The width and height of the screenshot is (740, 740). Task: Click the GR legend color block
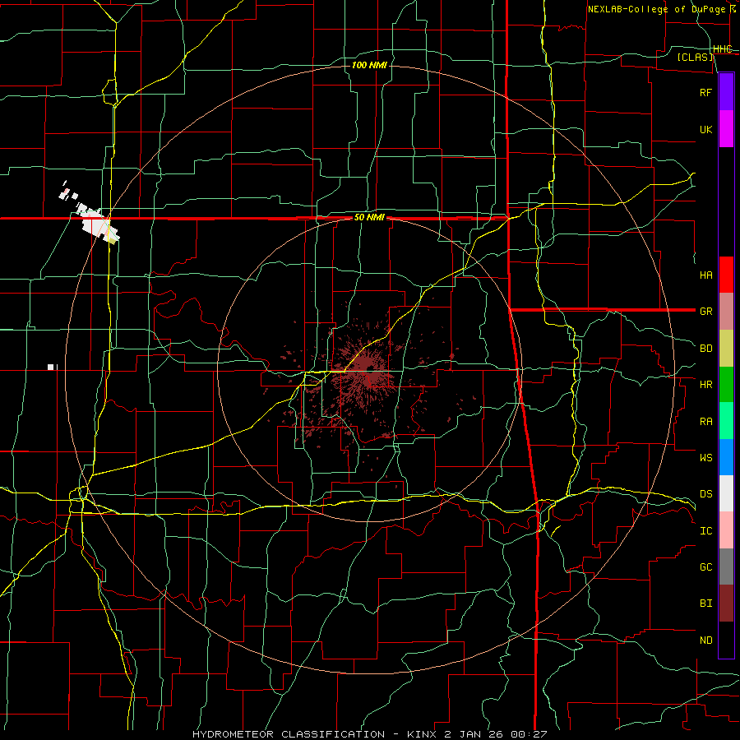click(x=726, y=312)
